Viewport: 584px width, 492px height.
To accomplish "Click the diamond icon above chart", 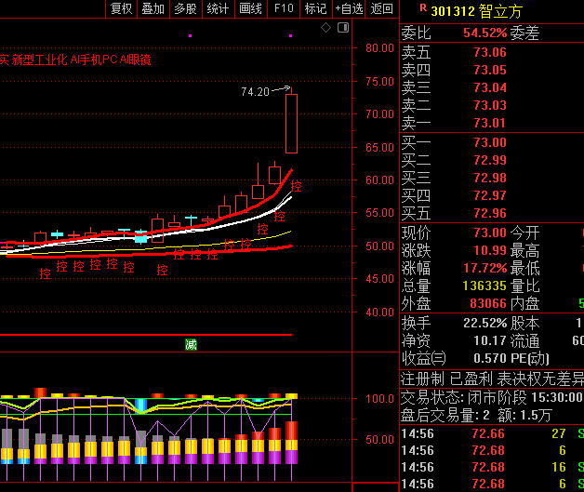I will click(326, 29).
